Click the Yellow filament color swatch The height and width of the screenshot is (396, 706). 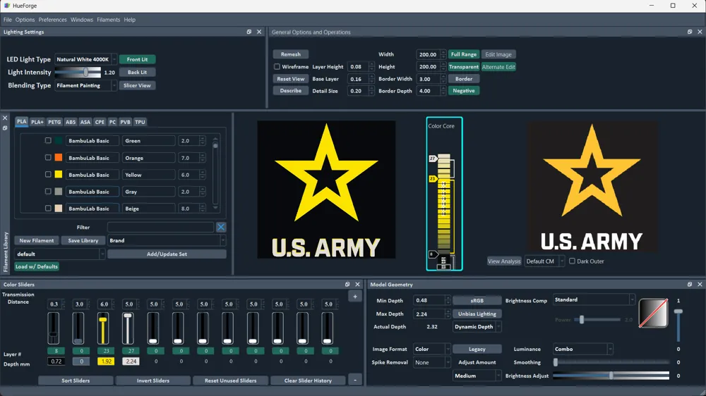coord(59,175)
